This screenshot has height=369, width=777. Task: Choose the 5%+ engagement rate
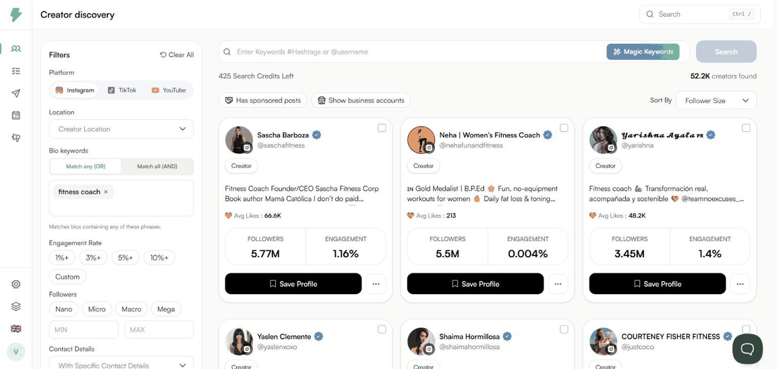[x=125, y=258]
